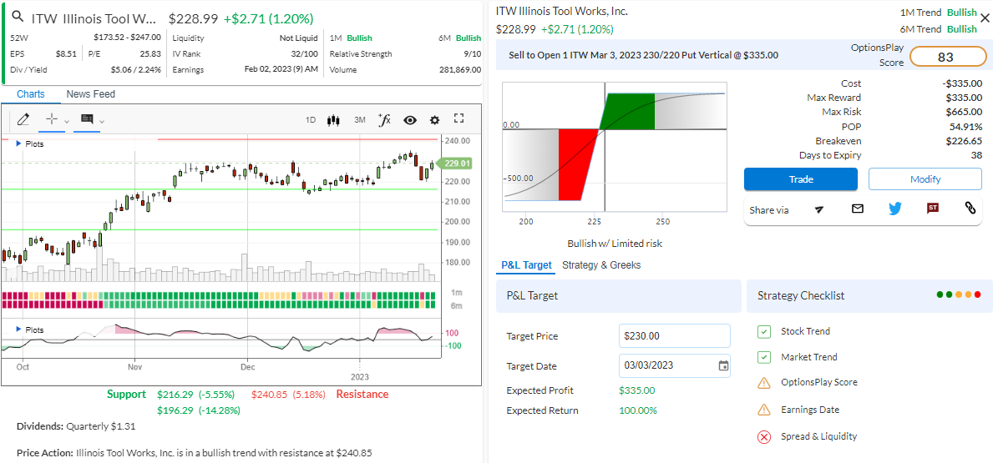Select the crosshair cursor tool
Image resolution: width=993 pixels, height=463 pixels.
[x=53, y=119]
